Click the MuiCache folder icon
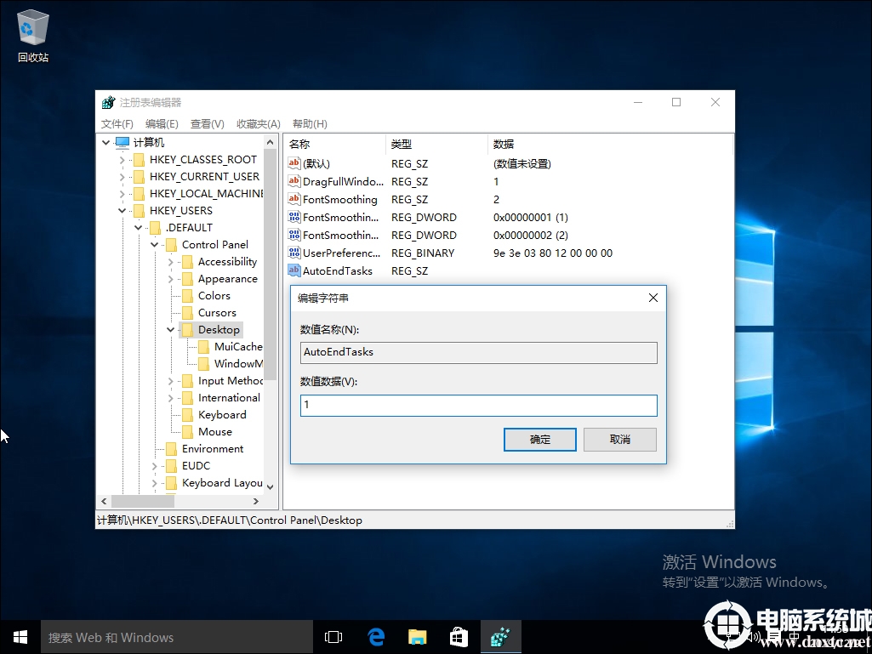The image size is (872, 654). 204,347
